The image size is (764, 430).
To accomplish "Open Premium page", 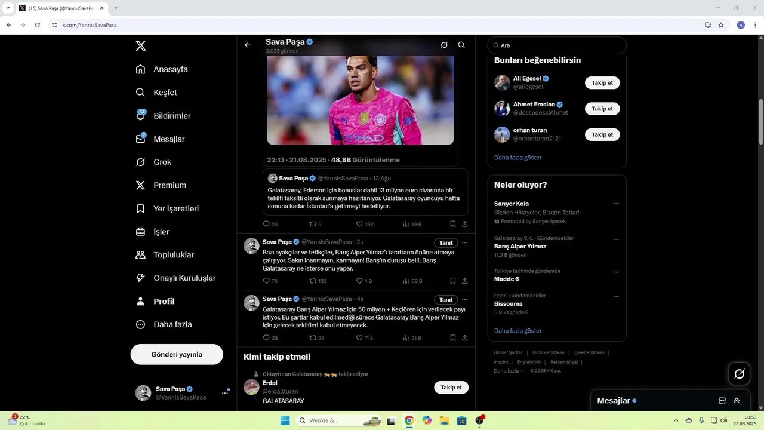I will pos(161,185).
